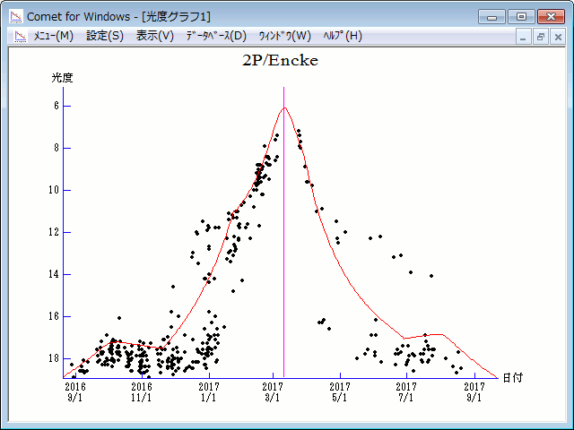Click the magnitude 18 axis label
Screen dimensions: 574x430
pyautogui.click(x=54, y=358)
